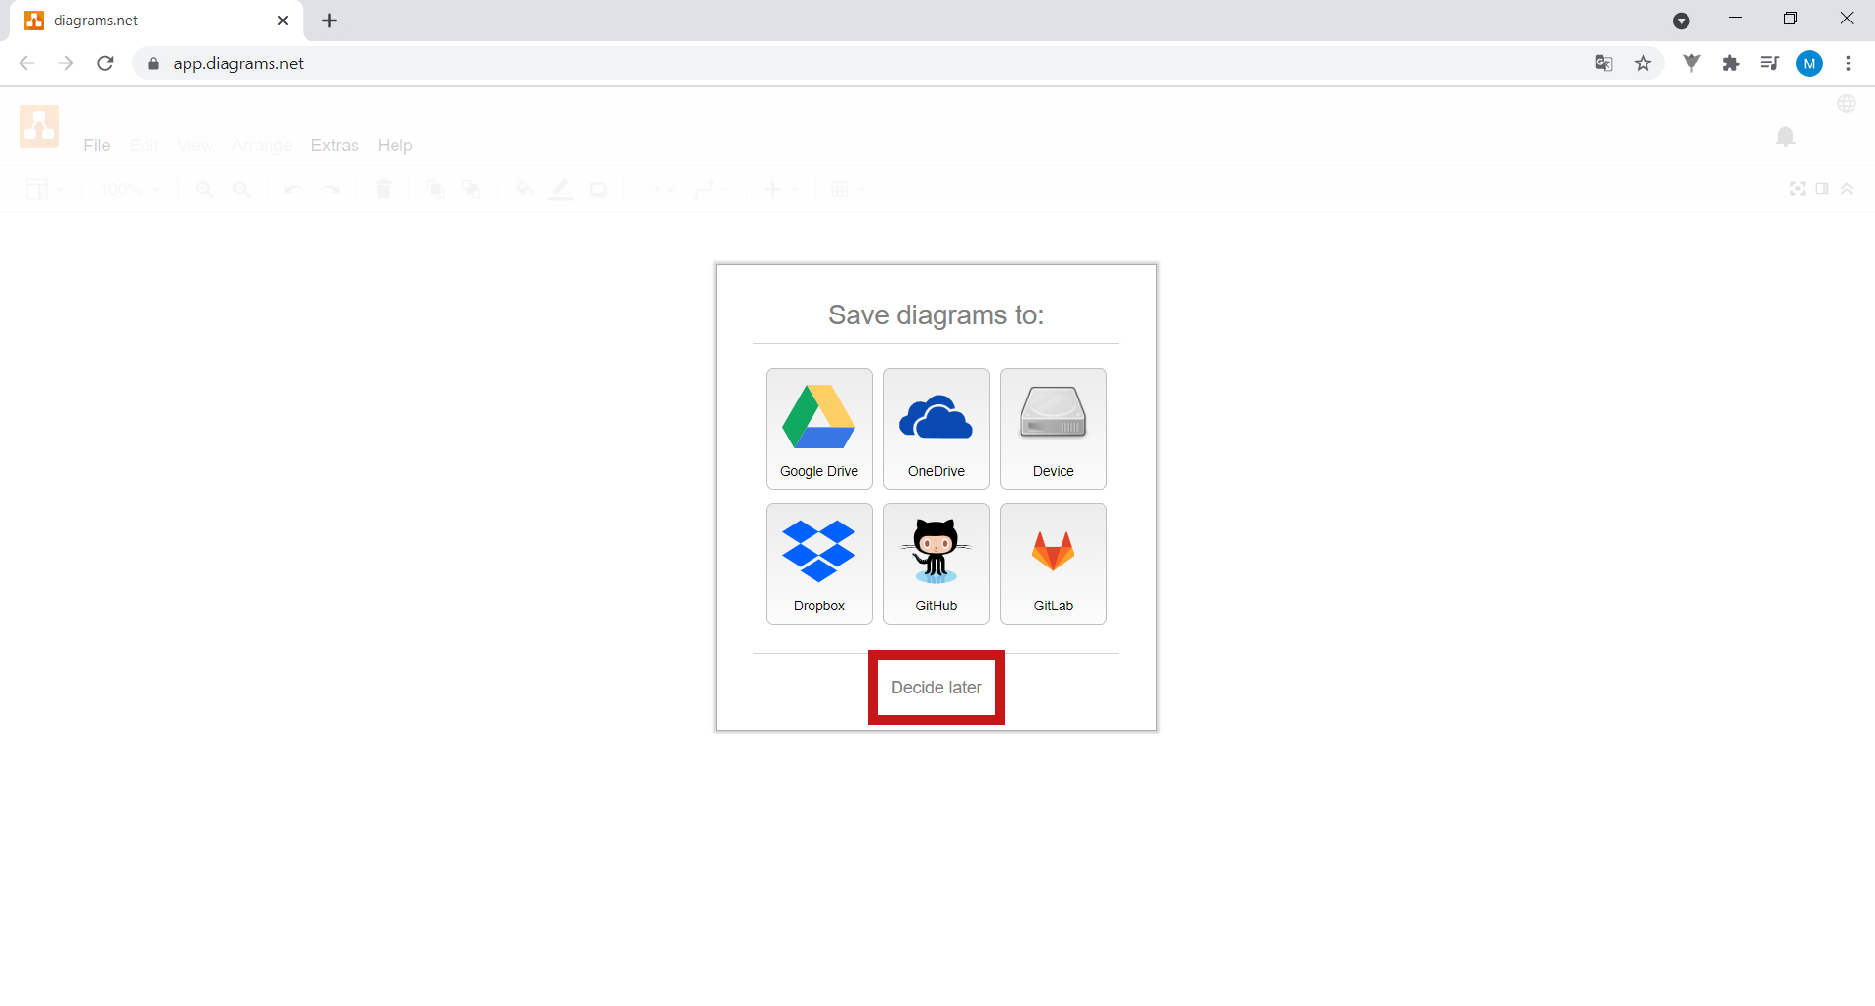Open the Edit menu
Image resolution: width=1875 pixels, height=1006 pixels.
click(x=144, y=146)
